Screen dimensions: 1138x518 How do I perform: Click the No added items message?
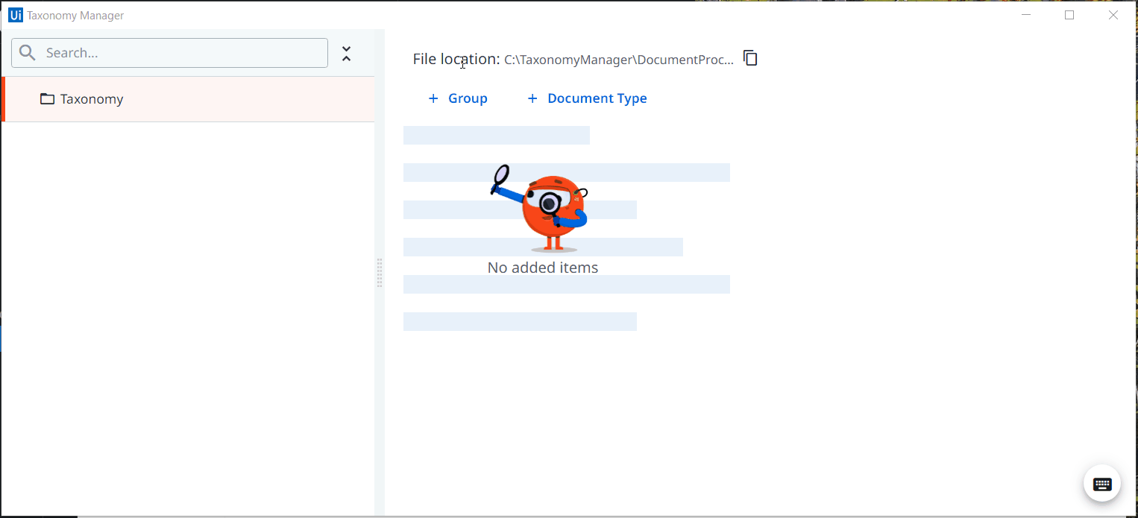pyautogui.click(x=543, y=267)
